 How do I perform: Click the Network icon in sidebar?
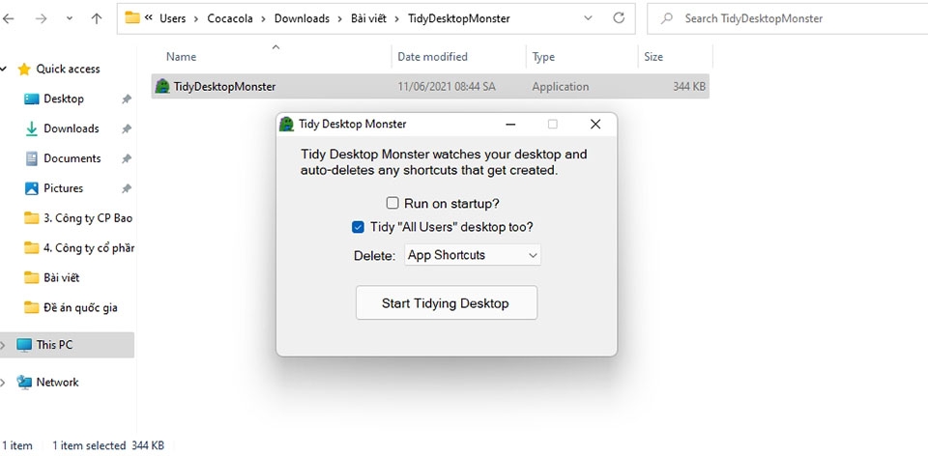coord(24,382)
